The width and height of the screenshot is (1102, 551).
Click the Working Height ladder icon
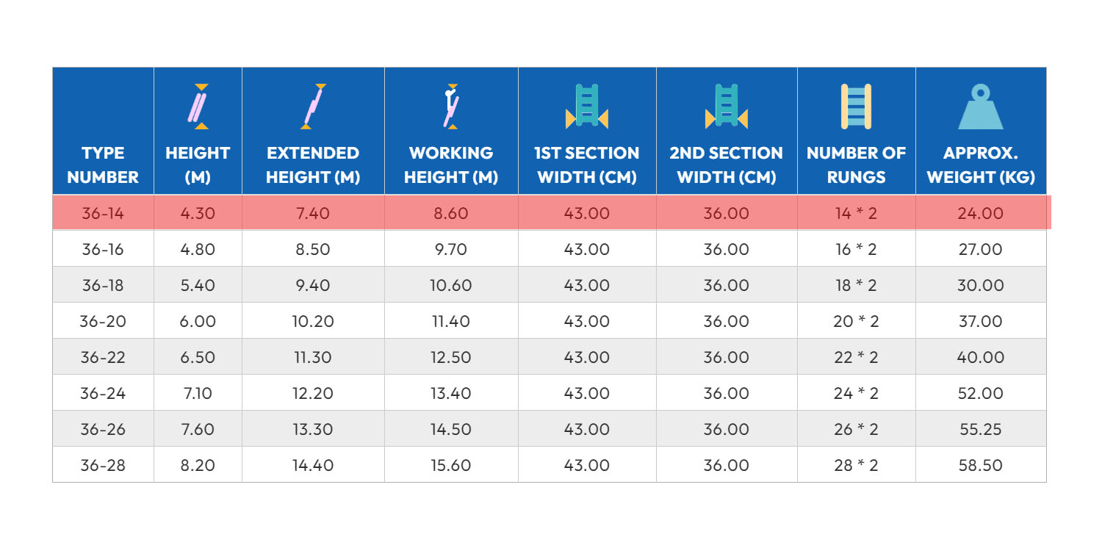click(x=451, y=107)
